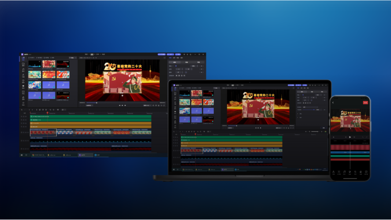This screenshot has width=391, height=220.
Task: Skip to next frame in desktop window preview
Action: pyautogui.click(x=125, y=105)
